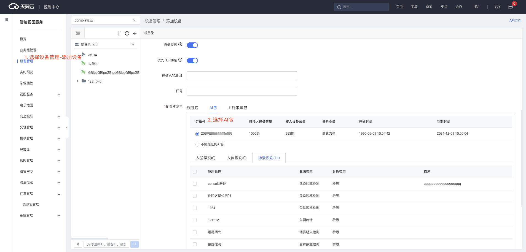Check the console验证 application checkbox

195,184
